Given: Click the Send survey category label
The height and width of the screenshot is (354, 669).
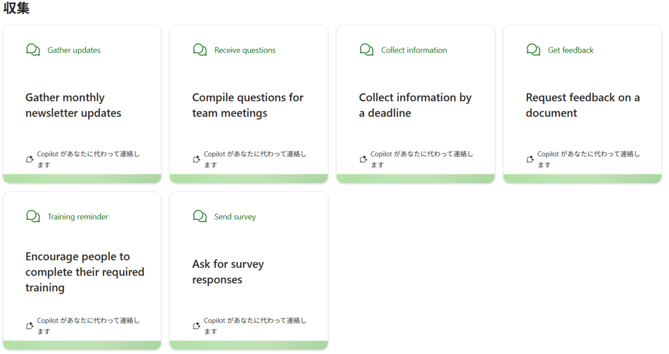Looking at the screenshot, I should point(235,217).
